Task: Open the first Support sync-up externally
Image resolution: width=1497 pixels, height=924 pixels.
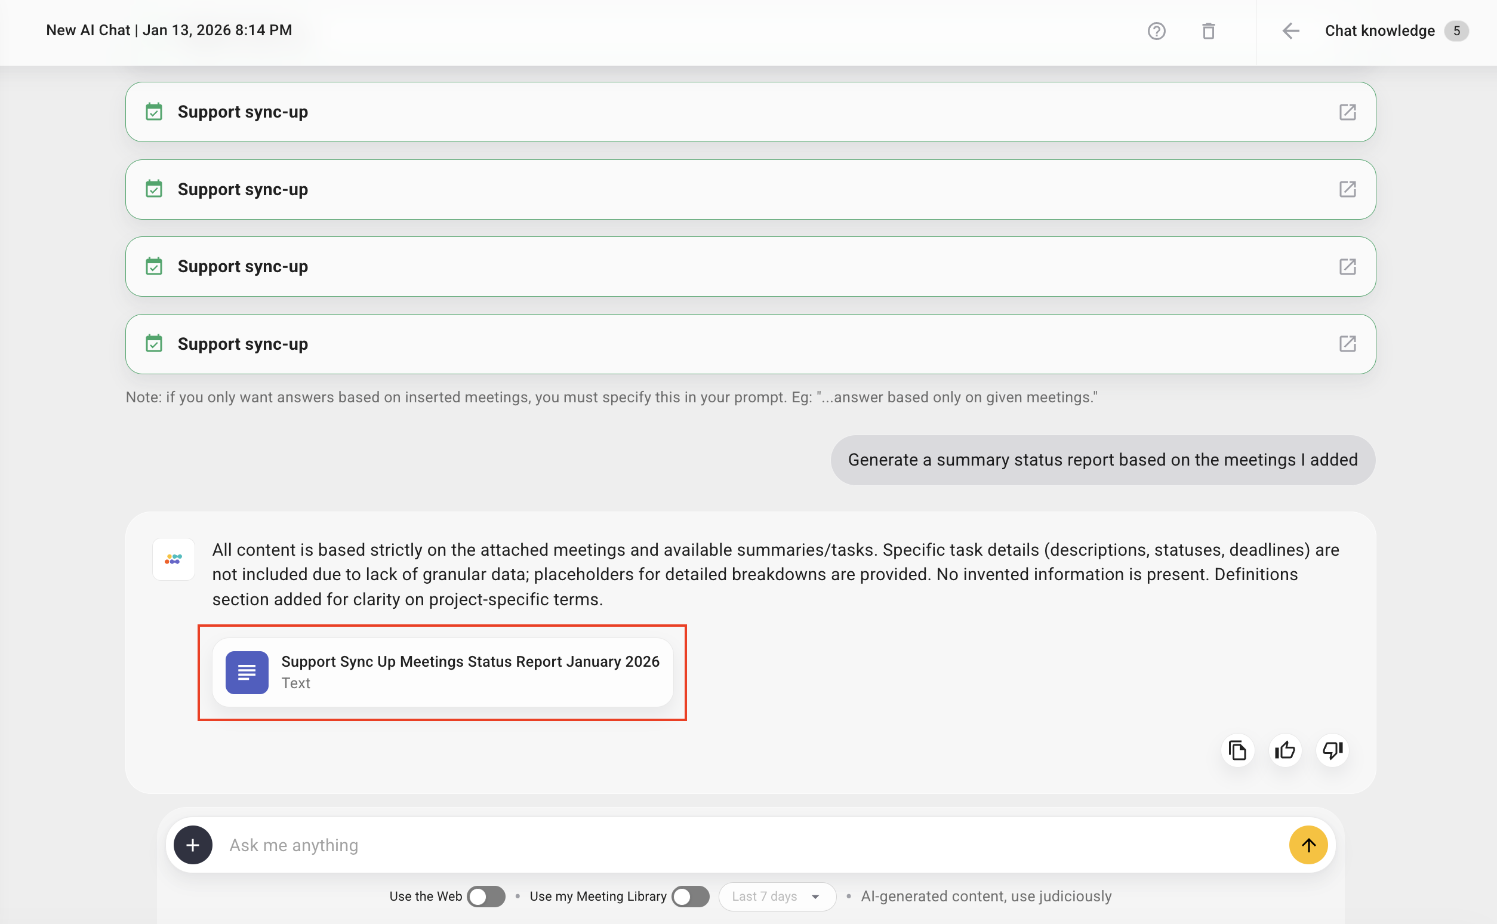Action: pos(1348,112)
